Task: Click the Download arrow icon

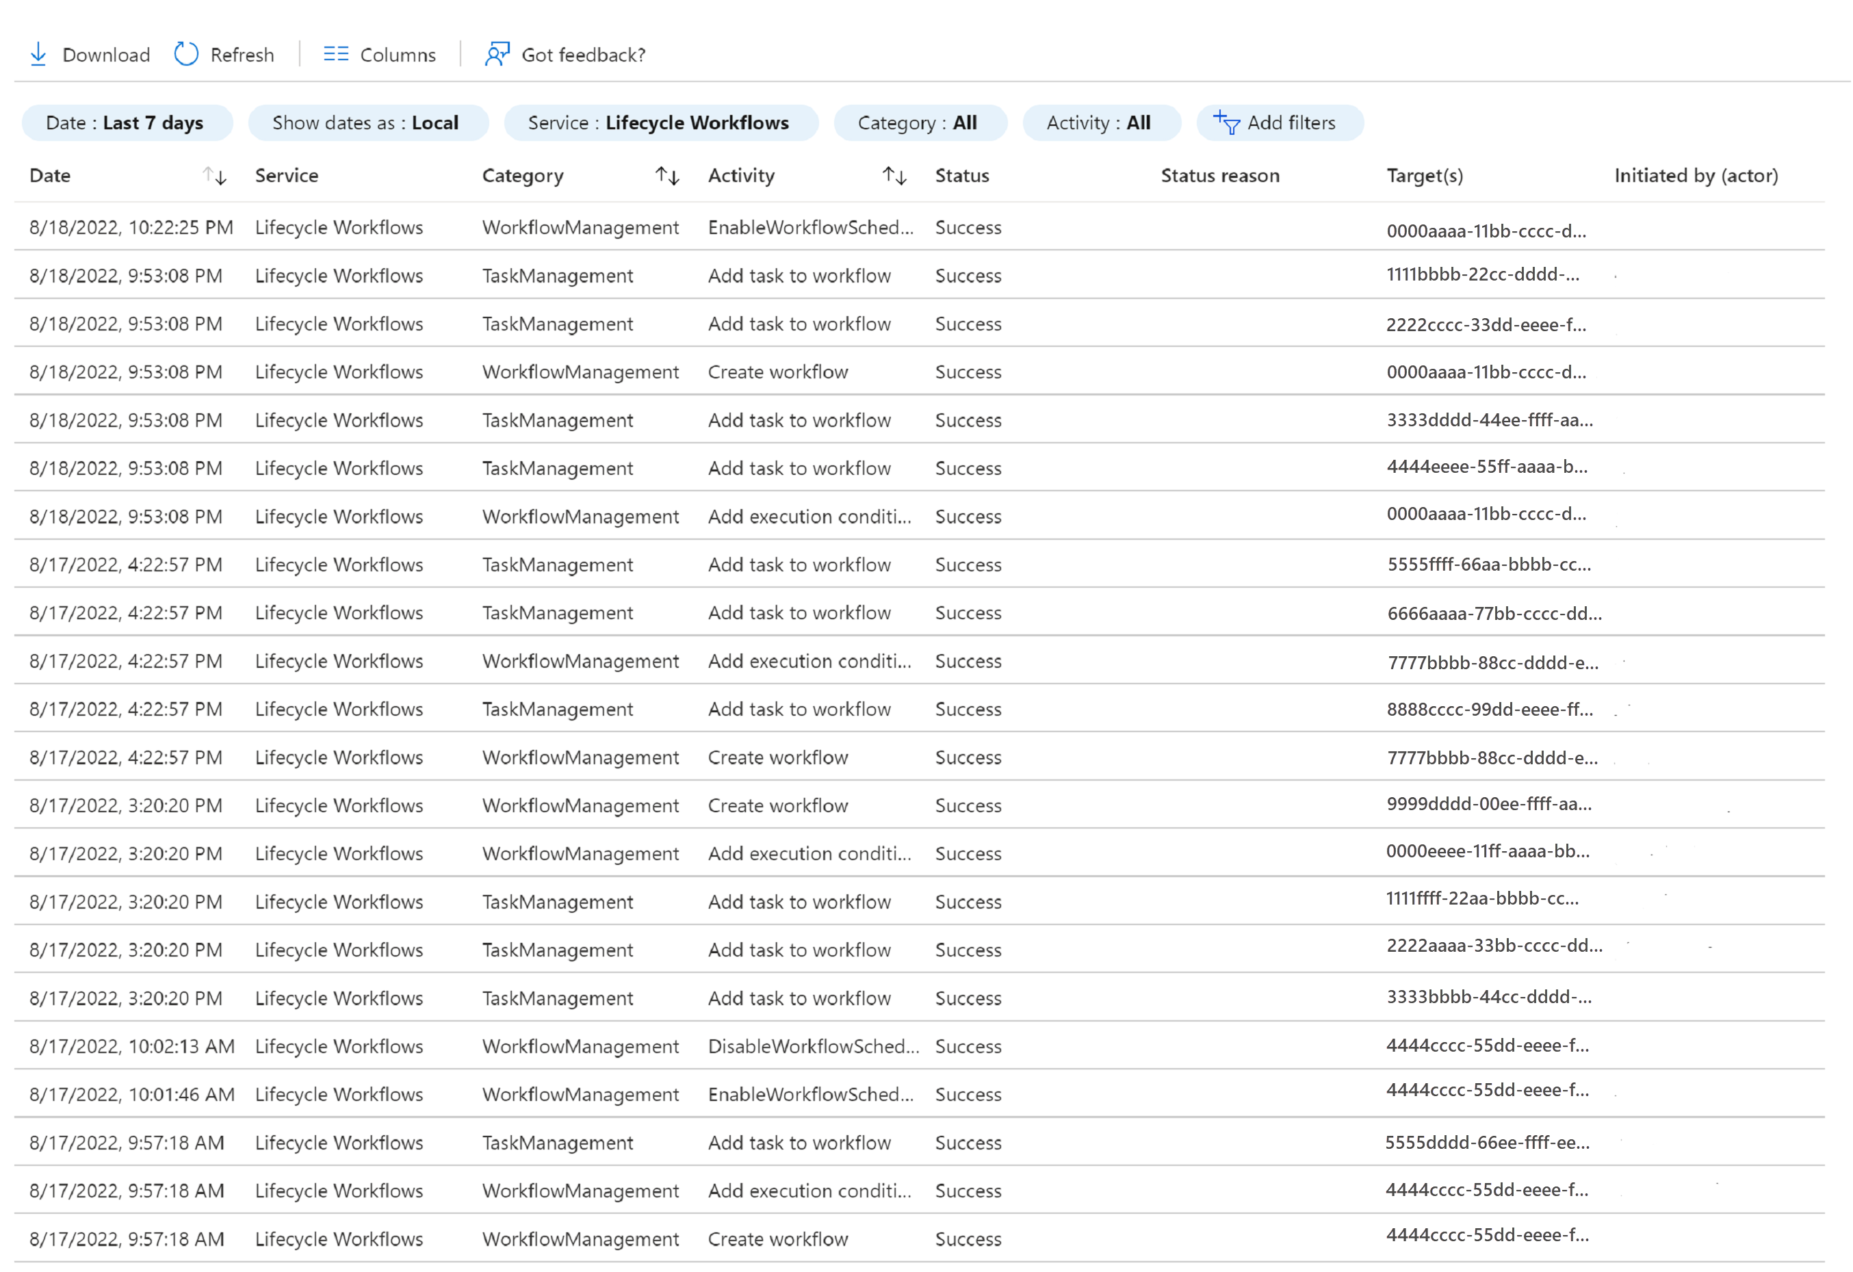Action: click(x=38, y=54)
